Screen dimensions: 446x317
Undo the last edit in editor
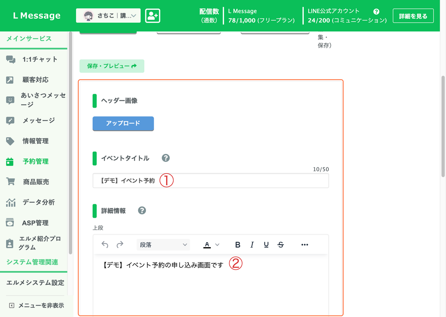(x=105, y=245)
